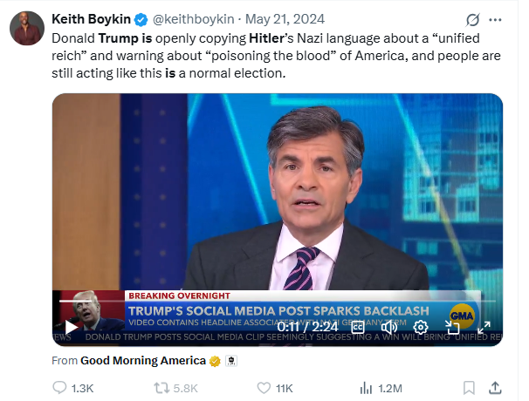Open Keith Boykin's profile picture

26,29
